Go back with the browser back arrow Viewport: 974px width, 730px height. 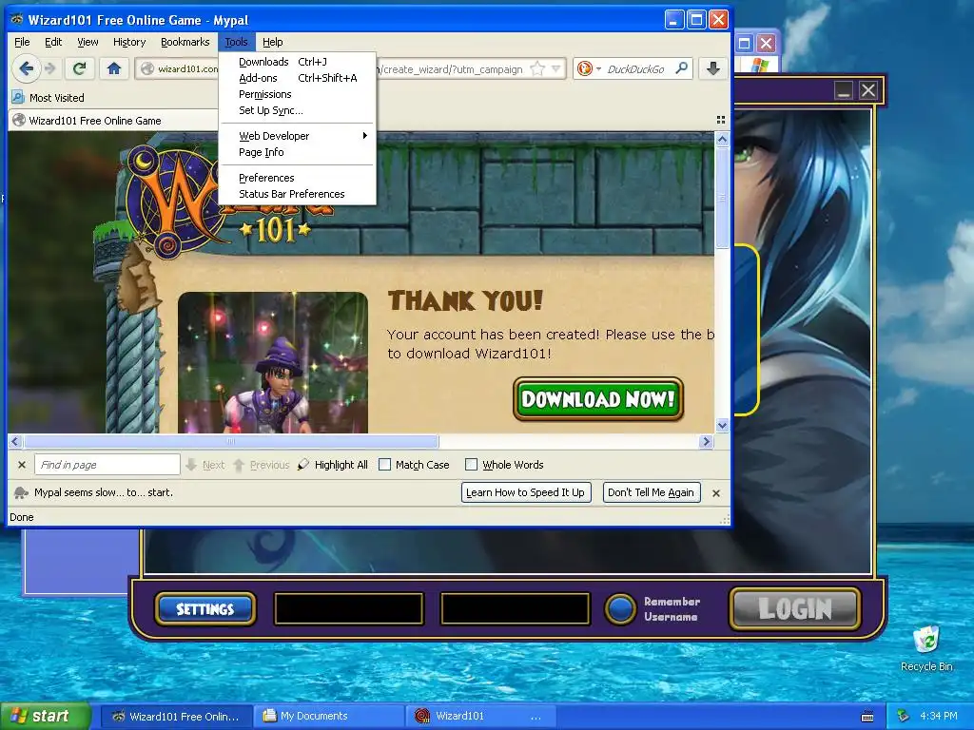pyautogui.click(x=26, y=68)
